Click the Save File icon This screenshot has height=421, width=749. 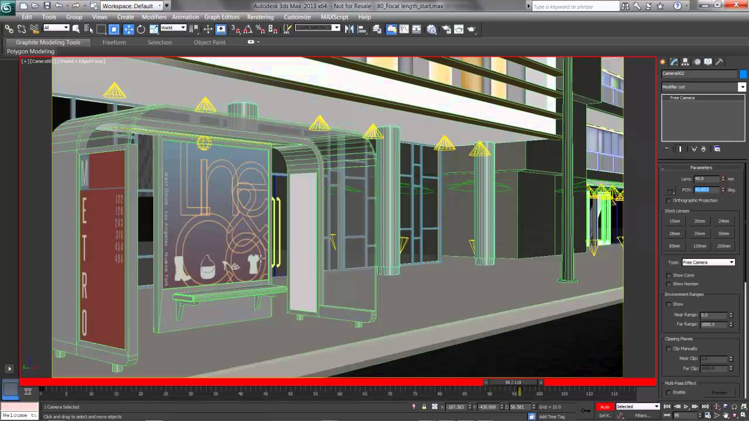(47, 6)
